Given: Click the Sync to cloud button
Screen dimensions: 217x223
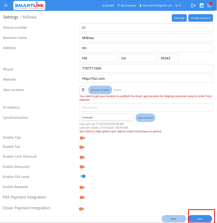Looking at the screenshot, I should pos(145,118).
